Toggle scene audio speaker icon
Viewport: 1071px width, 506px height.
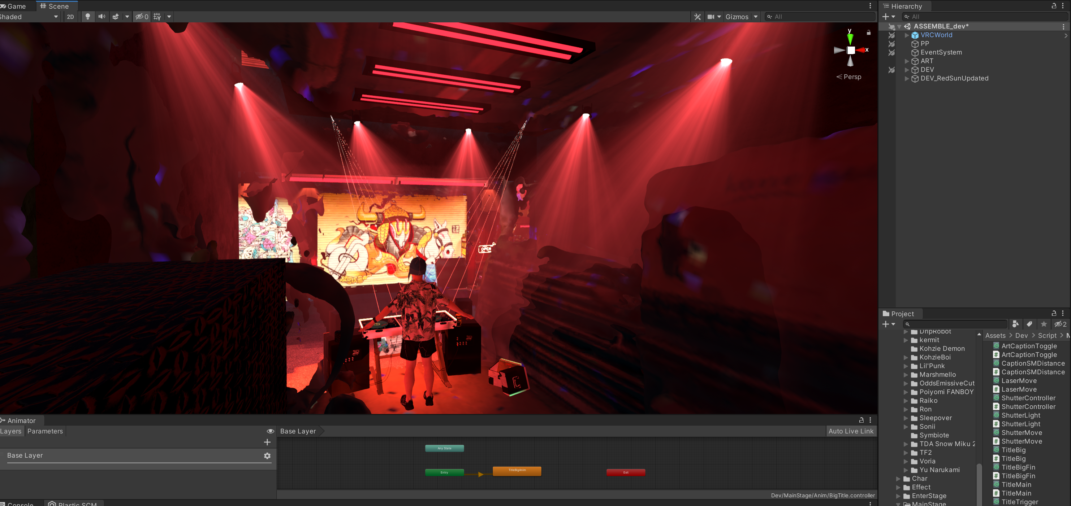tap(102, 17)
